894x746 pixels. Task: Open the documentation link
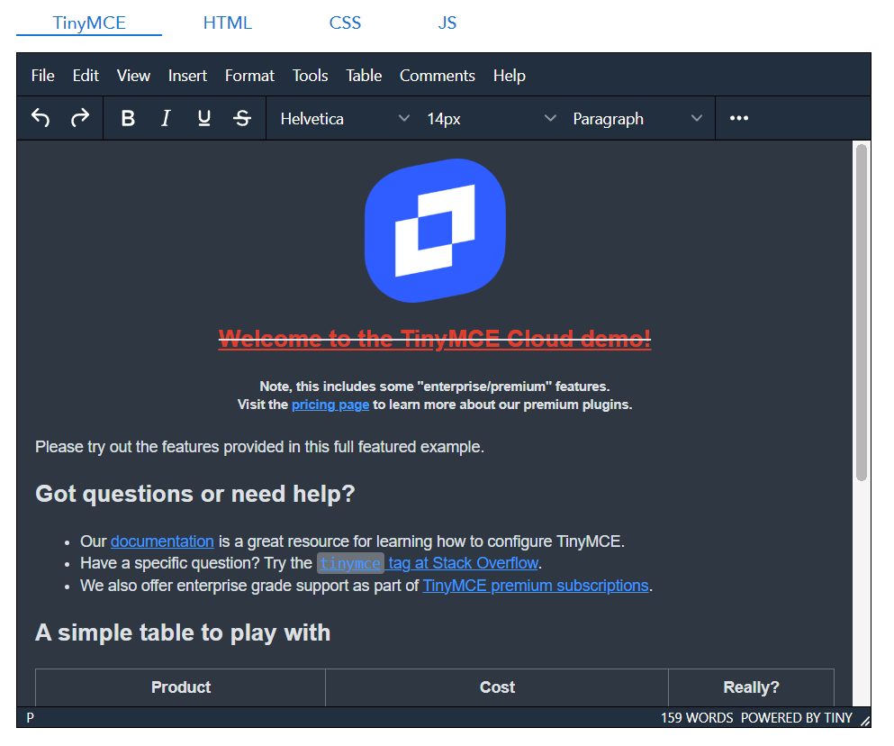click(162, 541)
